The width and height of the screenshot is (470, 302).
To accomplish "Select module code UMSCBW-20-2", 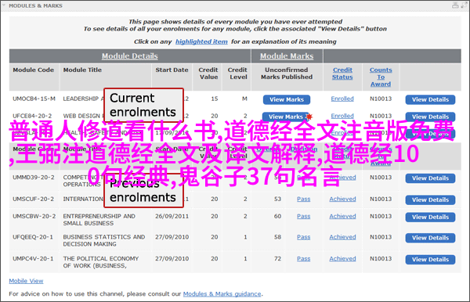I will pos(34,216).
